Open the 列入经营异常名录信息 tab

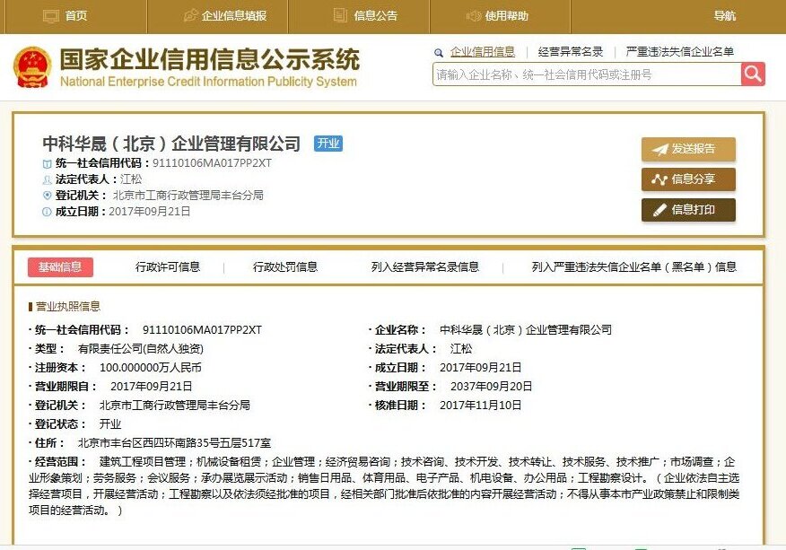(425, 267)
